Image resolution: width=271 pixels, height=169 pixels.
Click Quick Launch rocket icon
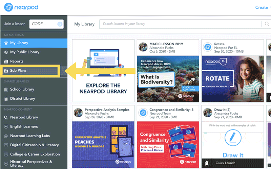[207, 163]
